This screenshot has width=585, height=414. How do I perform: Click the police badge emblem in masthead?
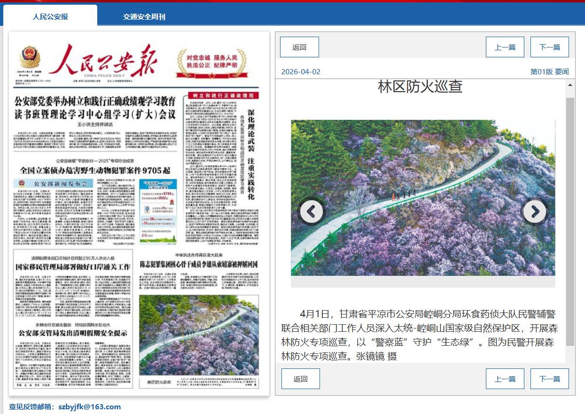30,58
